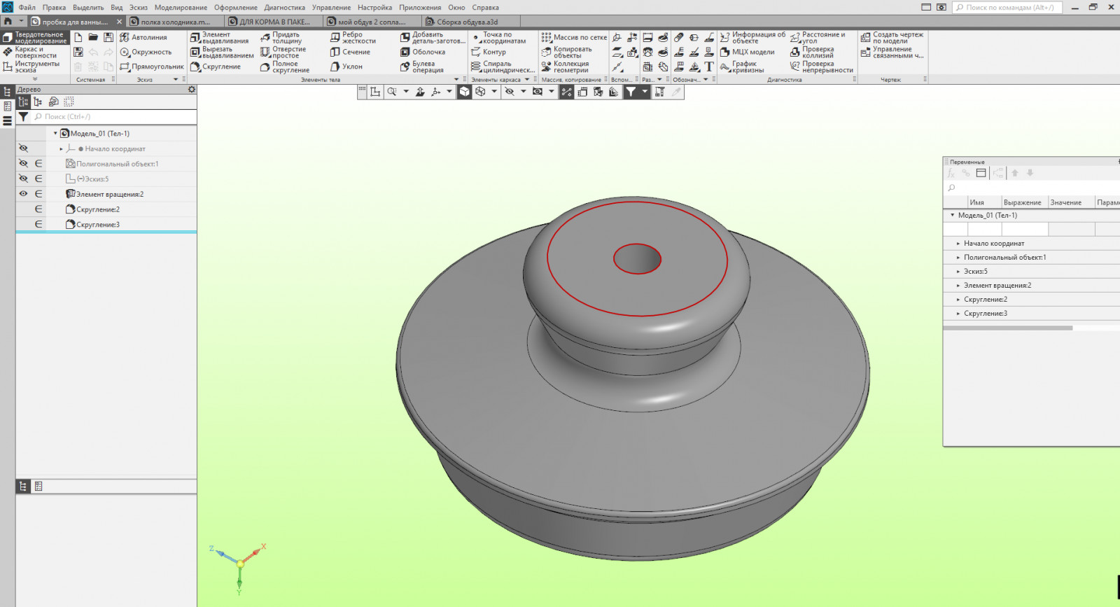Open Эскиз group dropdown arrow
This screenshot has width=1120, height=607.
tap(176, 79)
